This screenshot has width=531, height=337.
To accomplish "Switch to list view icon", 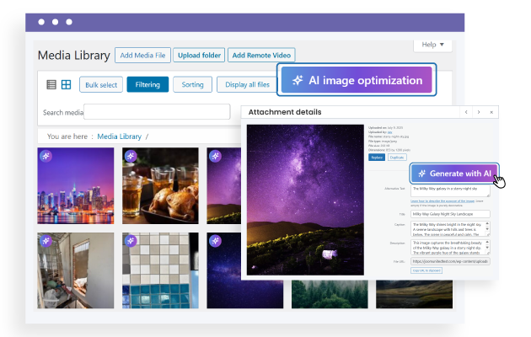I will [x=51, y=84].
